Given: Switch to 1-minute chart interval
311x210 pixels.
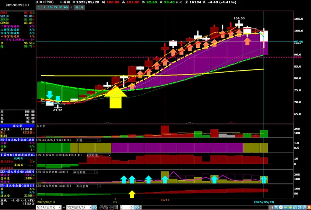Looking at the screenshot, I should tap(39, 8).
